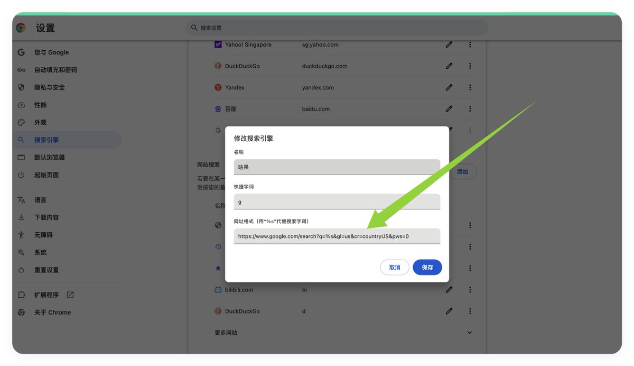Click the key icon for 自动填充和密码
The width and height of the screenshot is (634, 366).
coord(21,70)
